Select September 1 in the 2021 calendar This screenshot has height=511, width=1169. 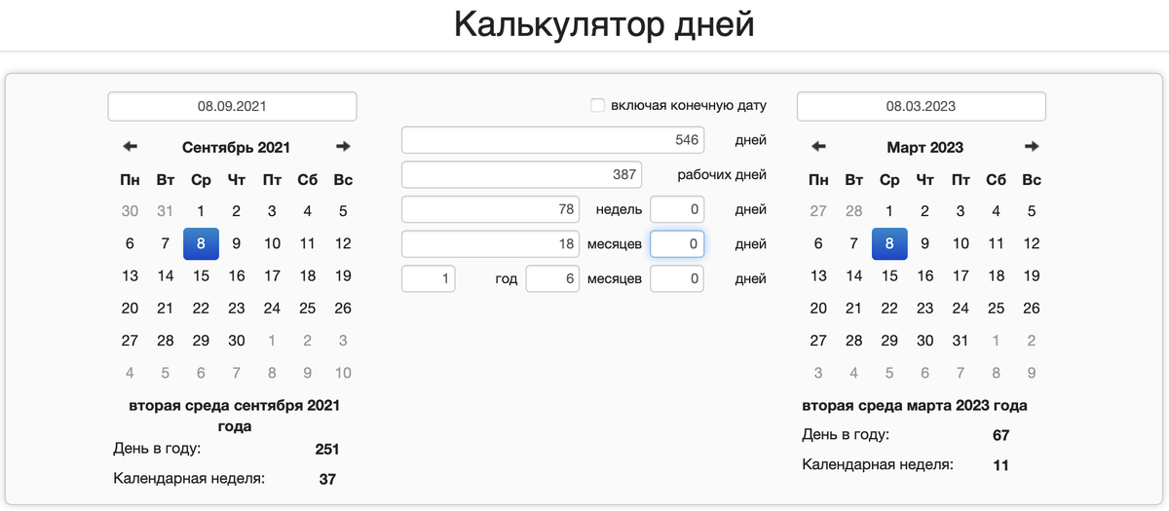tap(201, 211)
